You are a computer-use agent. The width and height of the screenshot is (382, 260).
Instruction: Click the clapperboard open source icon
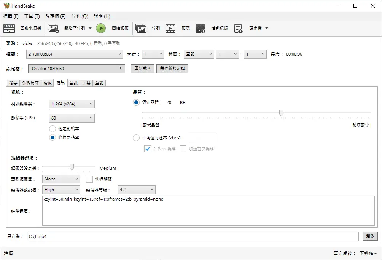9,28
